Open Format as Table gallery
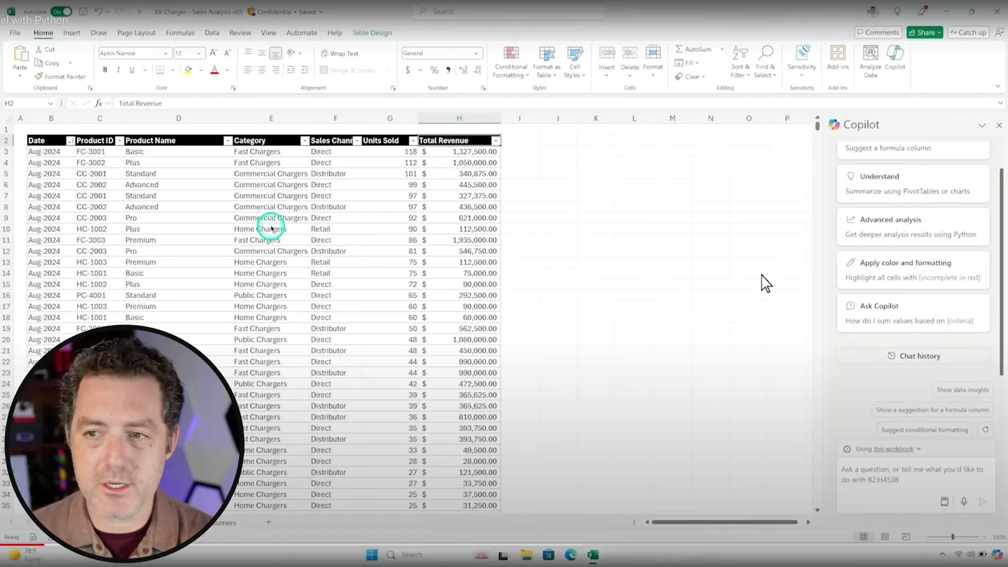This screenshot has height=567, width=1008. [546, 62]
